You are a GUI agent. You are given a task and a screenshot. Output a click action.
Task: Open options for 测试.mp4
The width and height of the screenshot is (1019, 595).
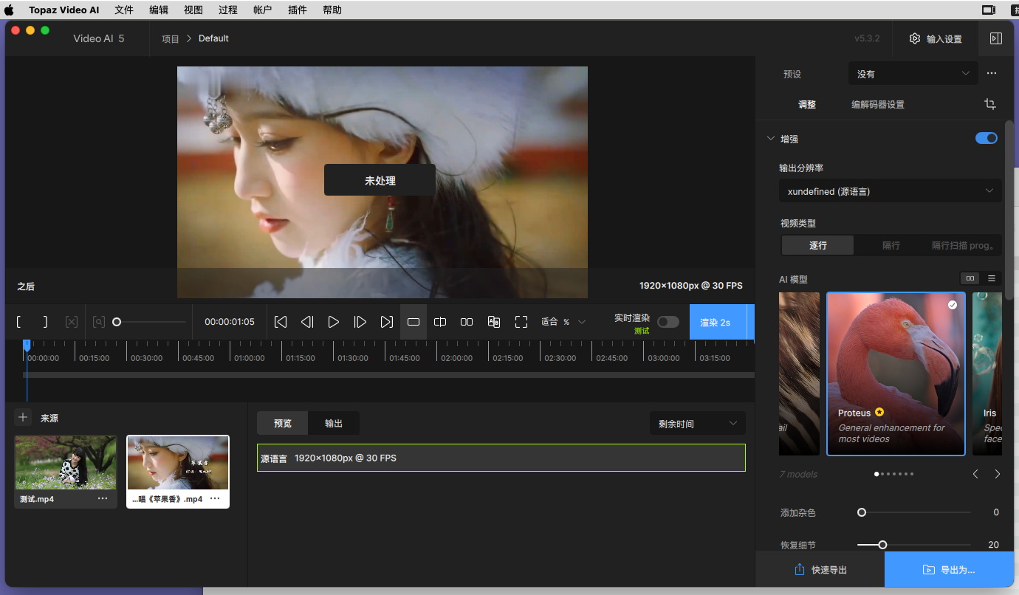tap(103, 499)
